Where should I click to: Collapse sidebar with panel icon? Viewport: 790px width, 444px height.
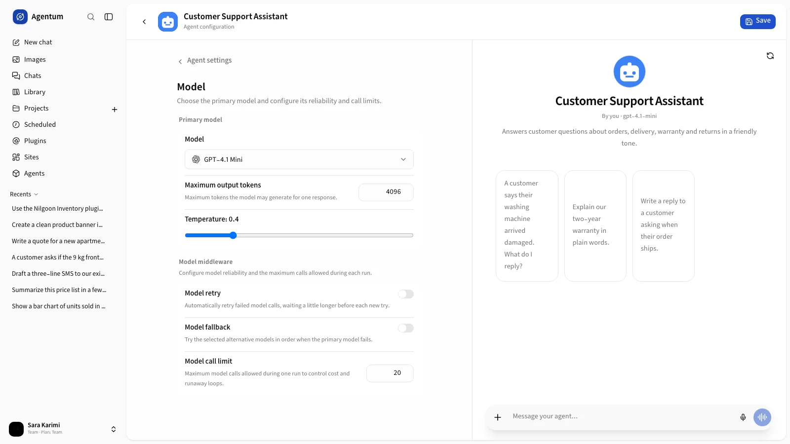[109, 17]
